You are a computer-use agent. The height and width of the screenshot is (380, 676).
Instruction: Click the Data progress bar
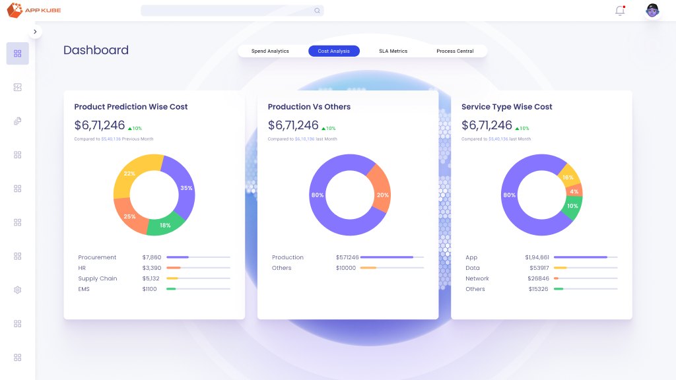point(586,268)
